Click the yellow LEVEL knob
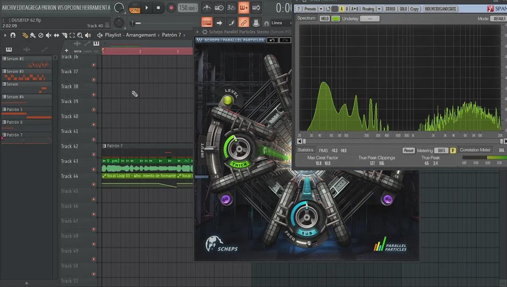The width and height of the screenshot is (507, 287). pos(228,100)
